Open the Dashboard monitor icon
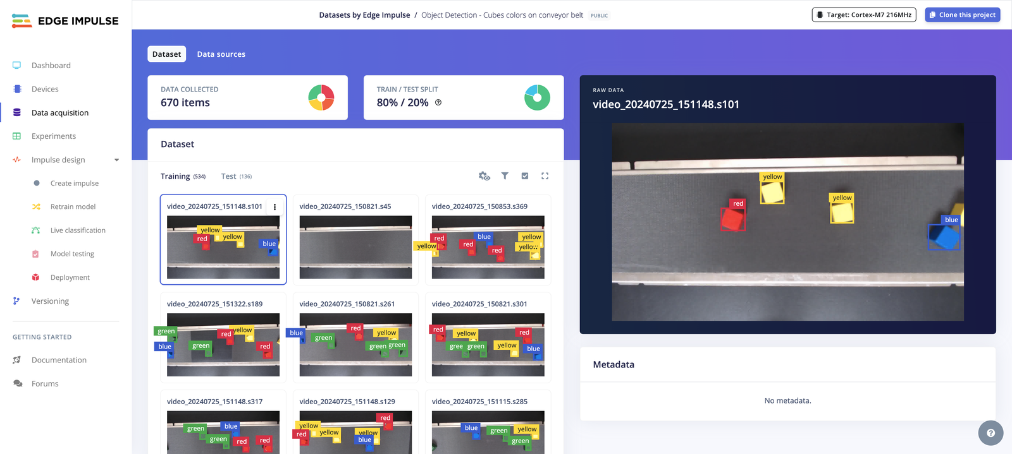This screenshot has height=454, width=1012. tap(17, 65)
